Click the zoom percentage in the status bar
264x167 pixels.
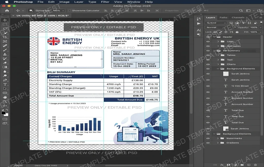point(18,165)
